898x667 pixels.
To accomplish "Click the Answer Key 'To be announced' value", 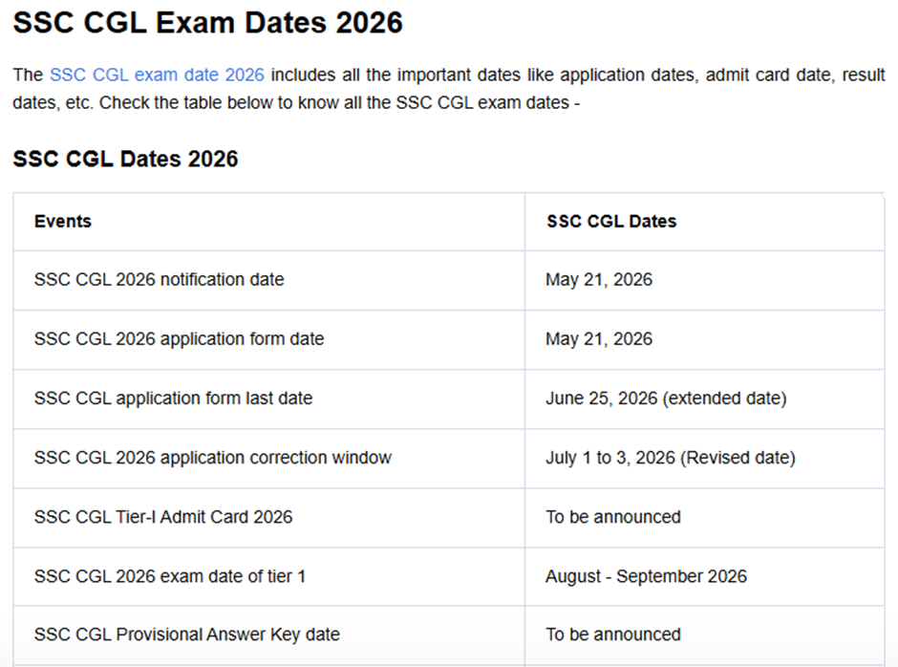I will (x=612, y=635).
